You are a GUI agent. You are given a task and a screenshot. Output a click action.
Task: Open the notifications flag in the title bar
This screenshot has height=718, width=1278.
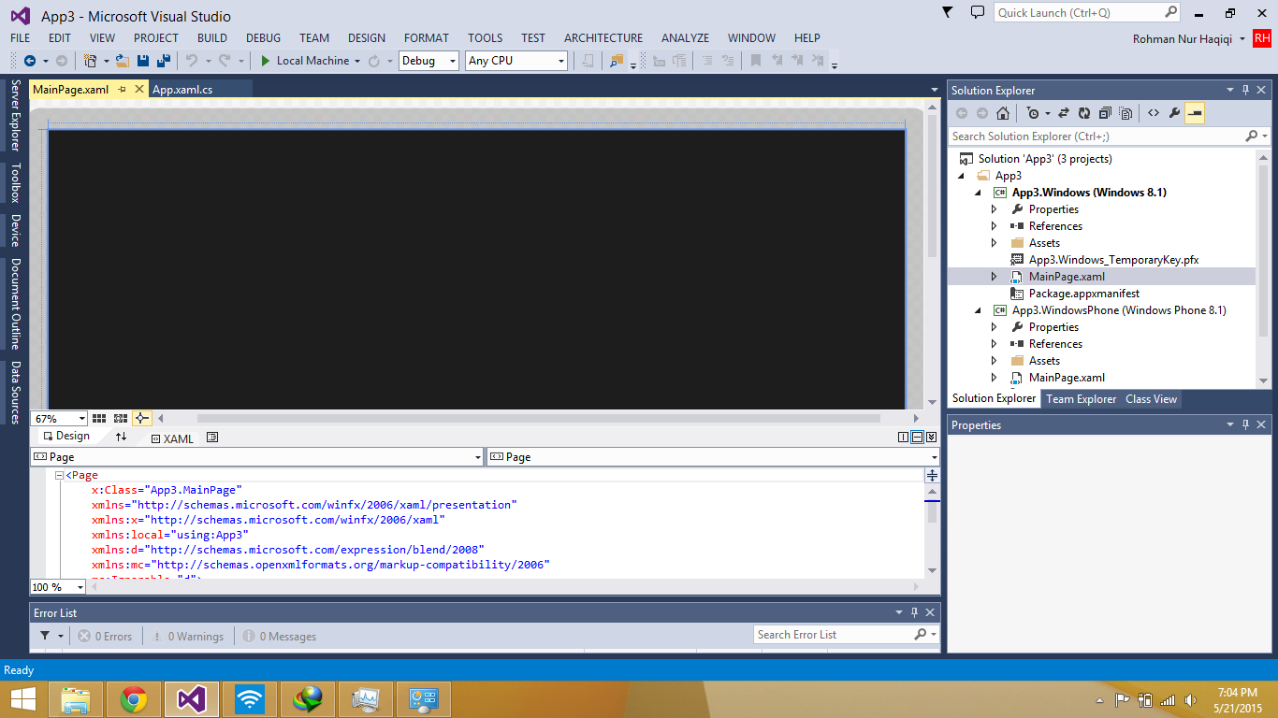tap(948, 12)
